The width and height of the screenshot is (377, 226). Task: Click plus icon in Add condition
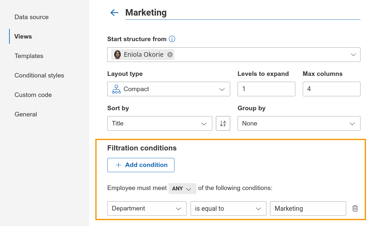tap(118, 165)
